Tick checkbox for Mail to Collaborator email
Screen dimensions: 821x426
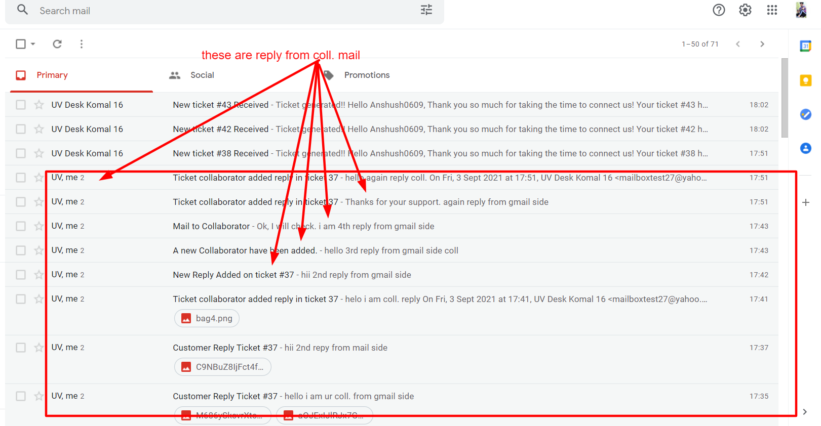pyautogui.click(x=21, y=226)
